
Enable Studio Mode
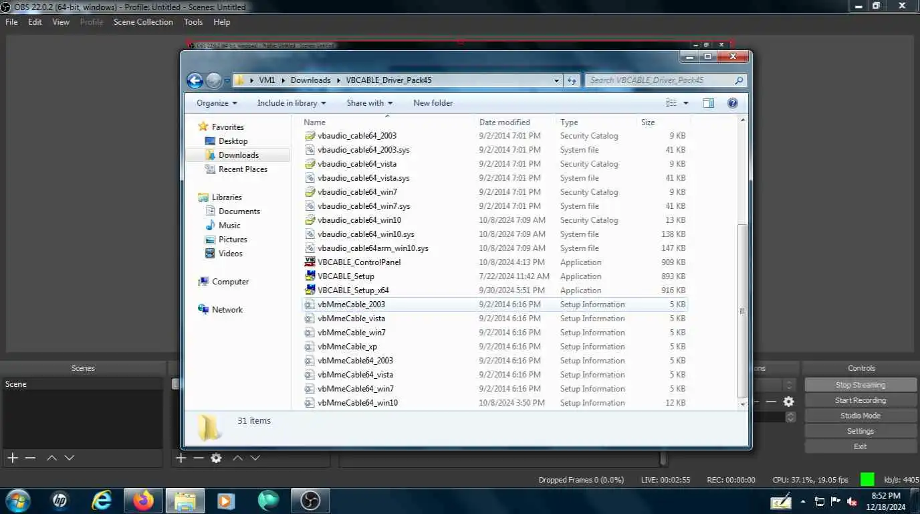pos(860,416)
